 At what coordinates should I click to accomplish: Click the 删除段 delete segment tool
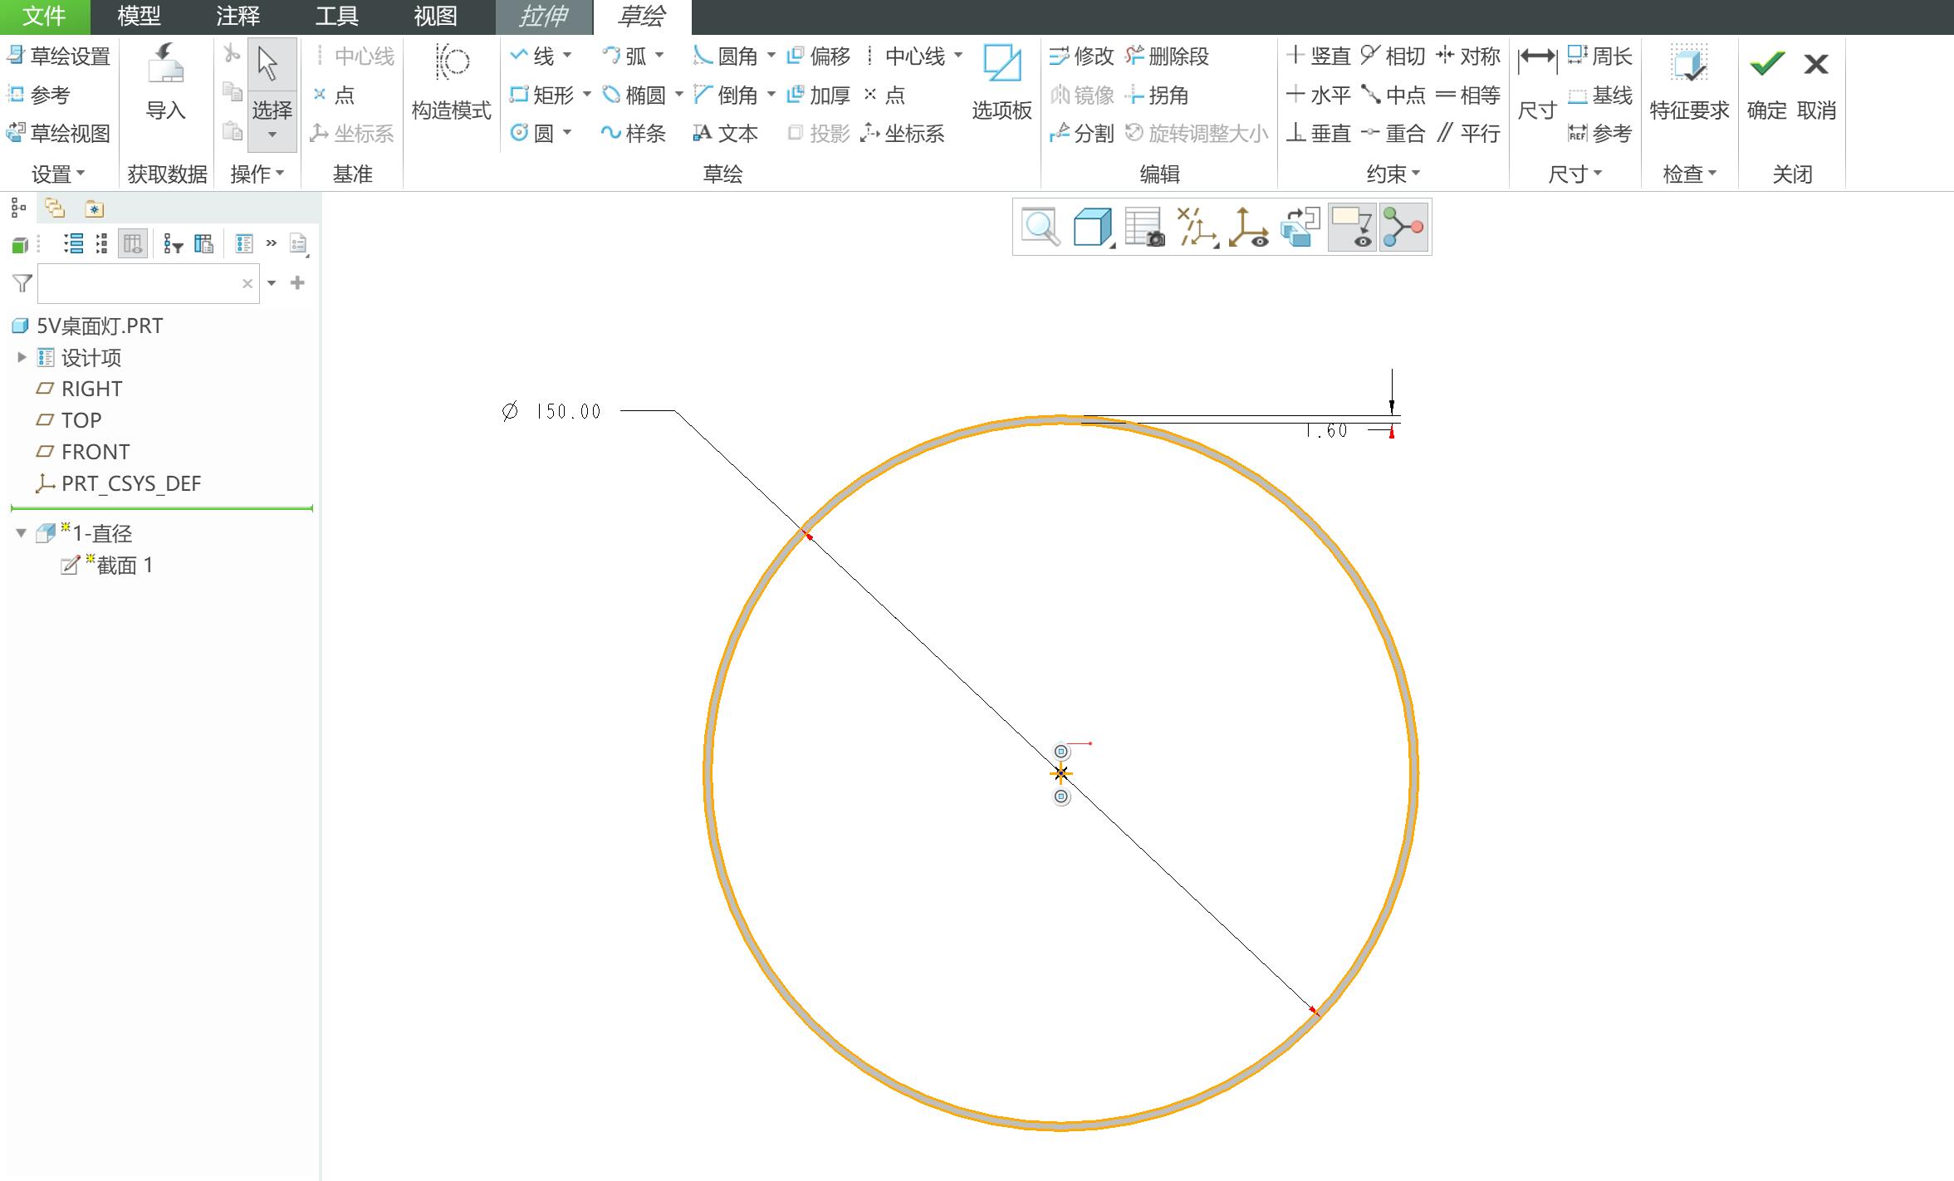point(1167,56)
